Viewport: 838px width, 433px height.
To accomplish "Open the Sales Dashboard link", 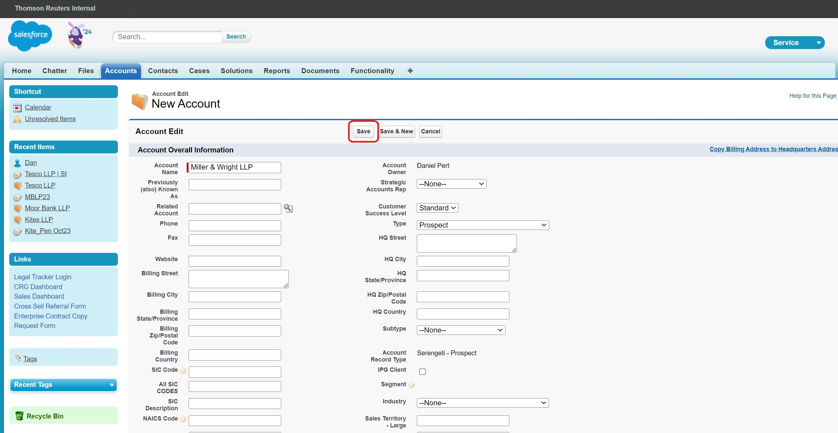I will [x=39, y=296].
